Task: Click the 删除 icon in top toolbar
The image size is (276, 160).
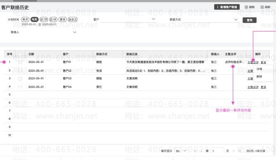Action: click(247, 7)
